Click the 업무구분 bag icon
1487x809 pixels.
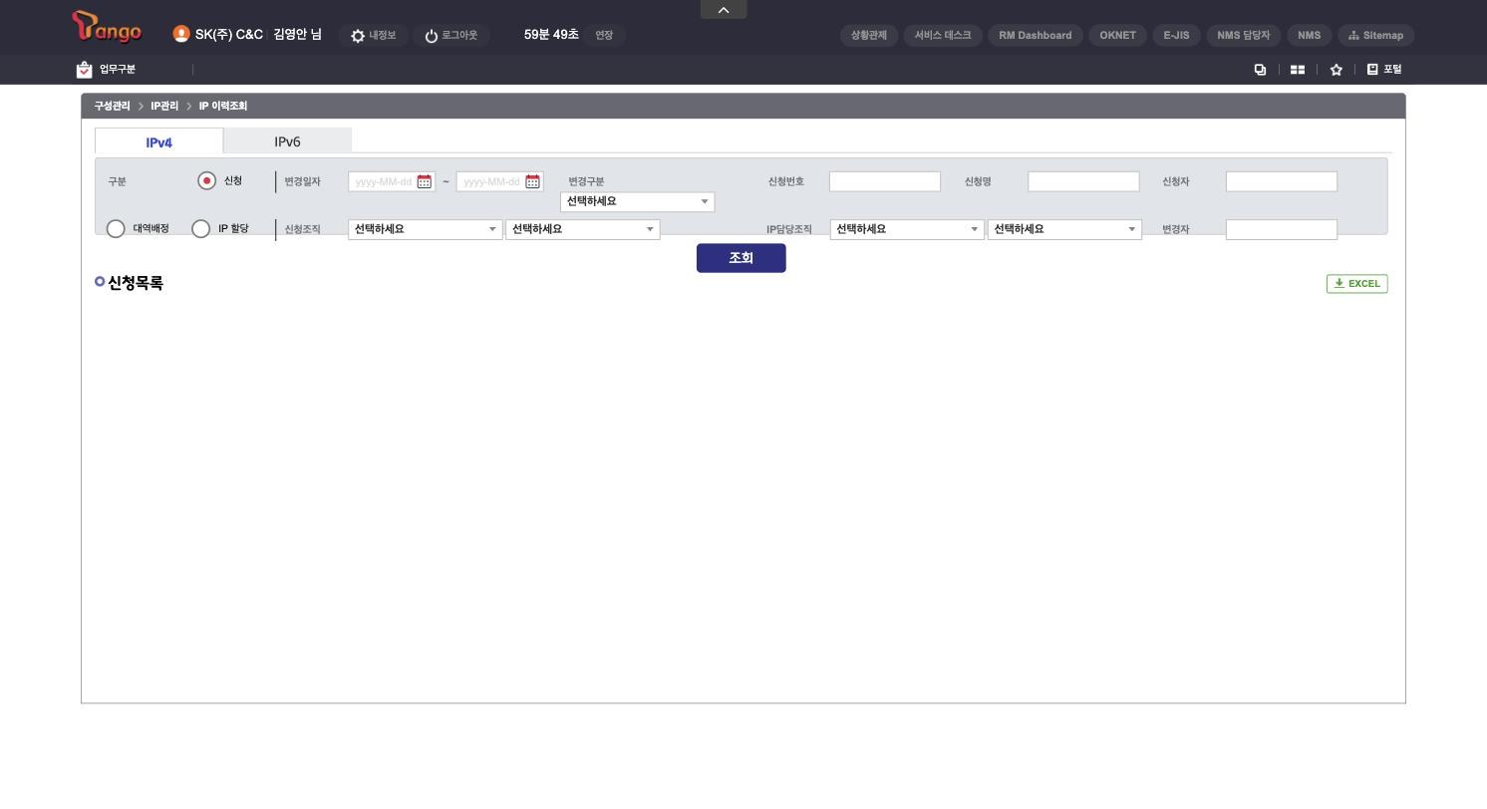tap(85, 70)
